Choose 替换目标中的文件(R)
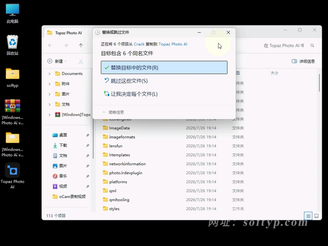The height and width of the screenshot is (246, 328). point(164,68)
